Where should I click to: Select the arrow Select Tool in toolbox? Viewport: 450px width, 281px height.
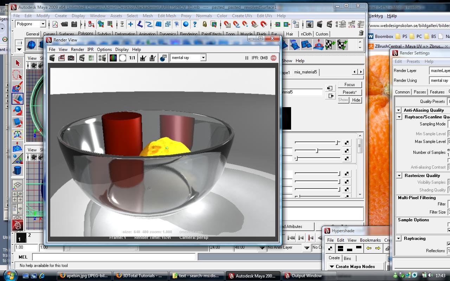[18, 63]
